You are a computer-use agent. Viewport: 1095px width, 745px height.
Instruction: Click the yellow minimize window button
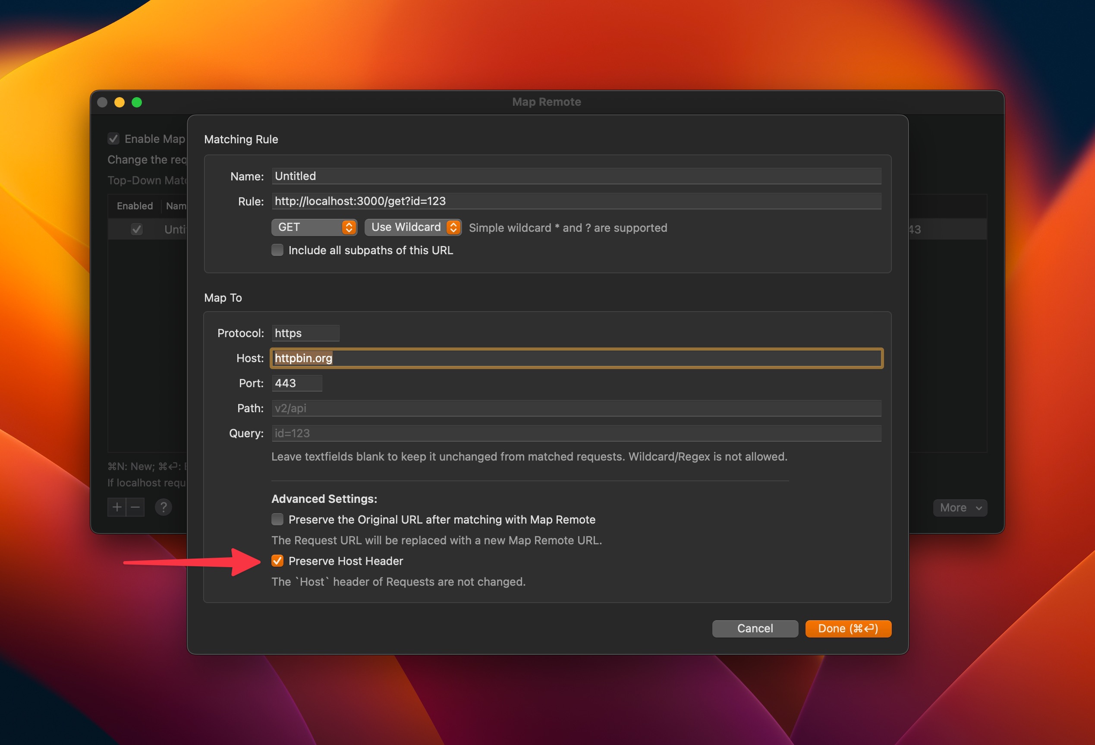120,102
